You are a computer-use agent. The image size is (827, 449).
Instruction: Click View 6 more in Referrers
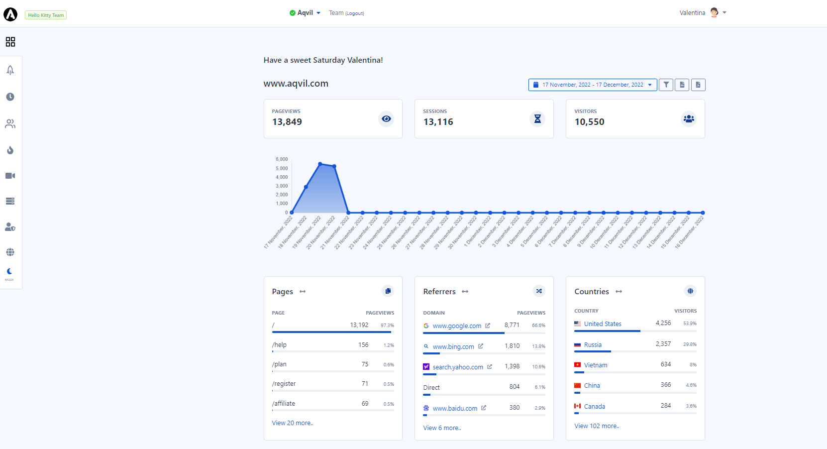[x=442, y=428]
